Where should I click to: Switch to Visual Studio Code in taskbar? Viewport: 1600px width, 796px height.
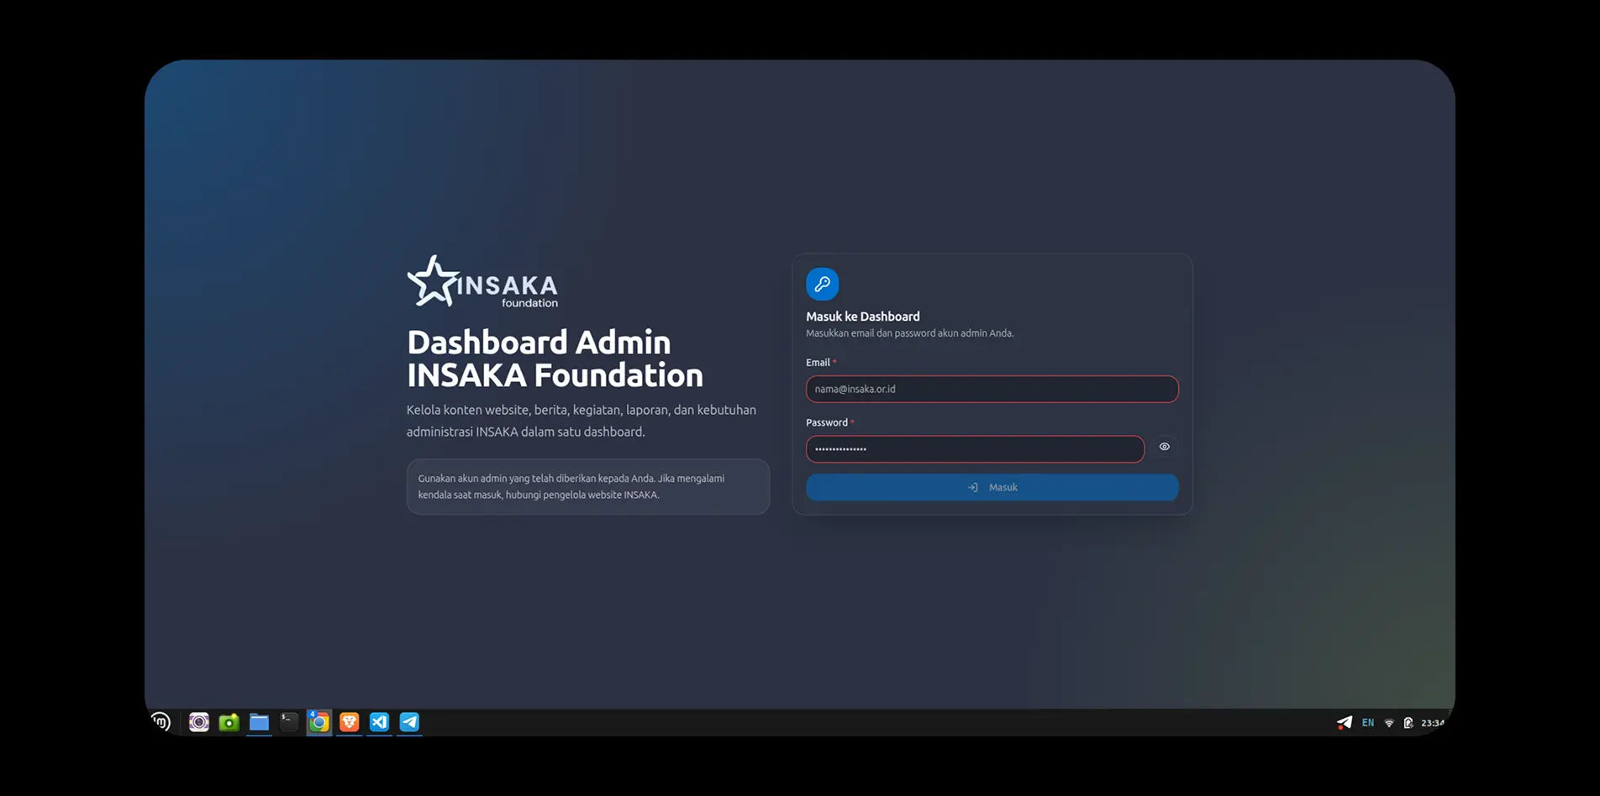(379, 722)
